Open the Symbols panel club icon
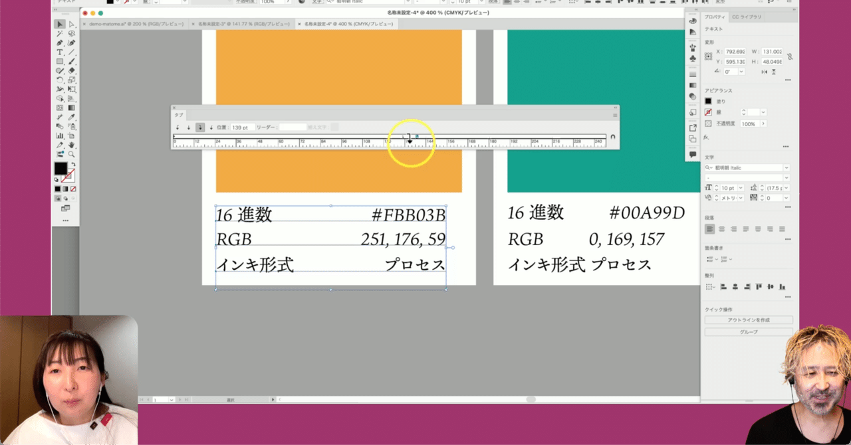851x445 pixels. (693, 58)
